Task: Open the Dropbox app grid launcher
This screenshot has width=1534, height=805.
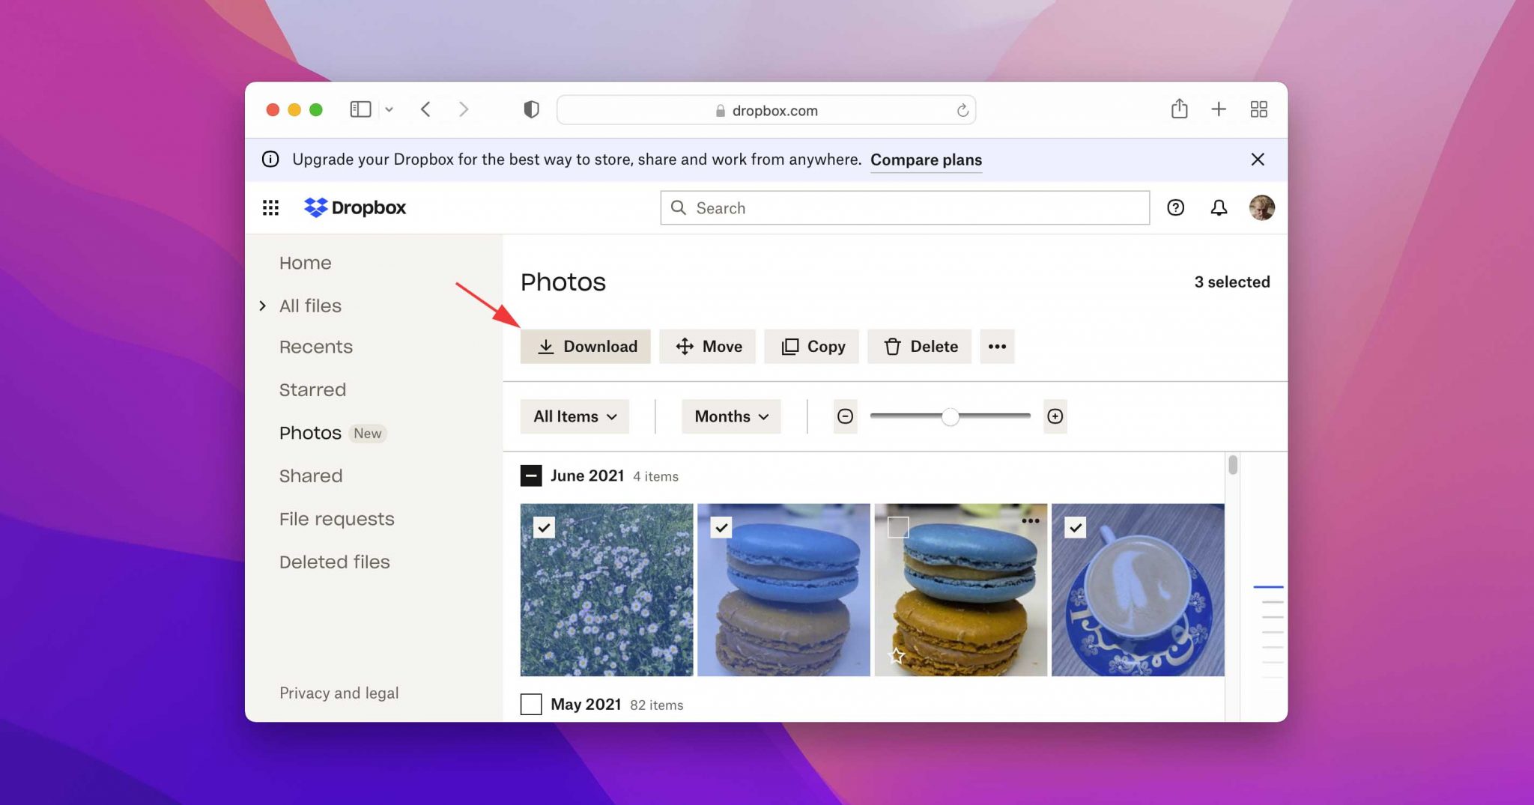Action: [270, 207]
